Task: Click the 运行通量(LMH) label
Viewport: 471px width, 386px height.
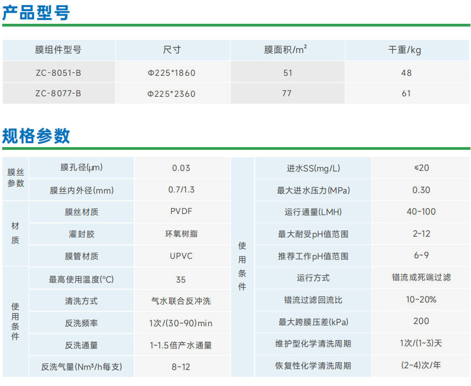Action: click(313, 212)
